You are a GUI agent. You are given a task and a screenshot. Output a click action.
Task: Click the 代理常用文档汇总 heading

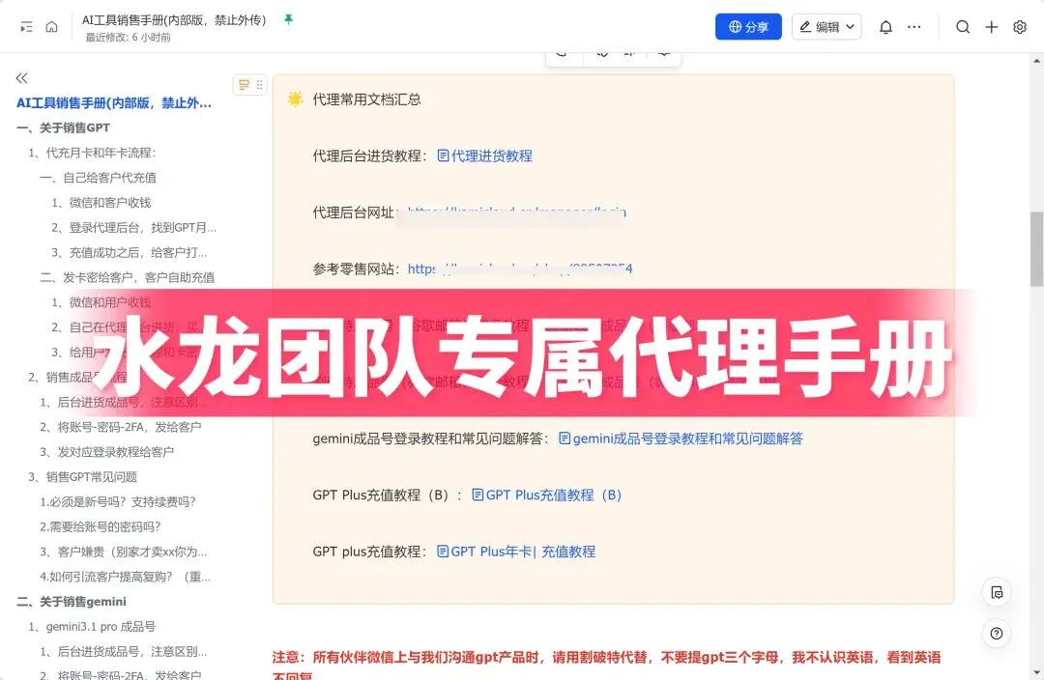tap(367, 99)
